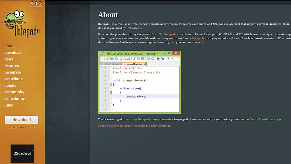This screenshot has height=164, width=291.
Task: Select the inactive Notepad_plus.cpp tab
Action: [x=111, y=64]
